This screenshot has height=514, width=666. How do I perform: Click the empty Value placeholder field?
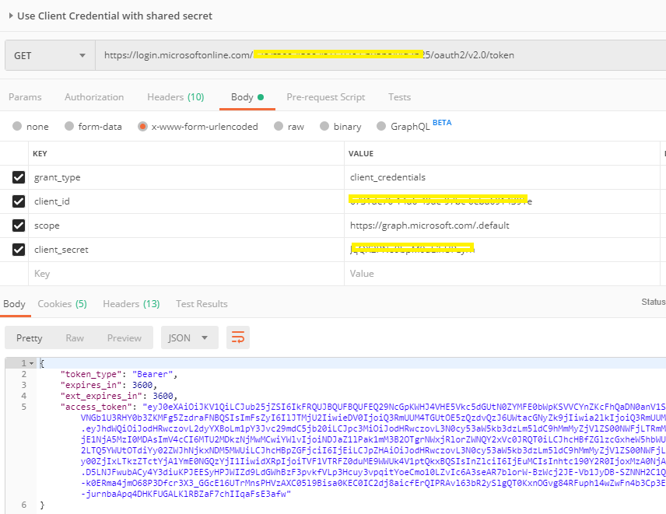pyautogui.click(x=502, y=274)
